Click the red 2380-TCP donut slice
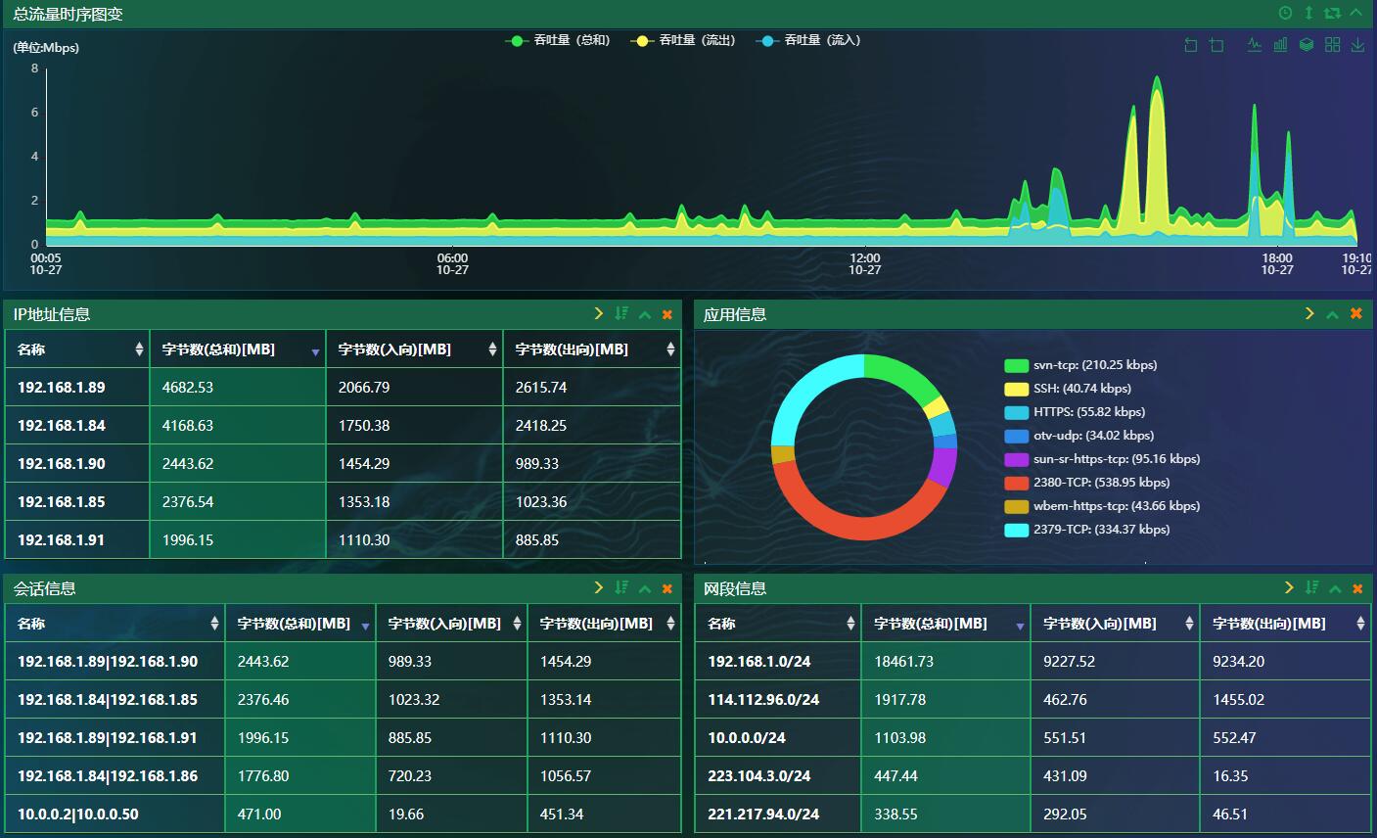1377x838 pixels. pos(853,527)
